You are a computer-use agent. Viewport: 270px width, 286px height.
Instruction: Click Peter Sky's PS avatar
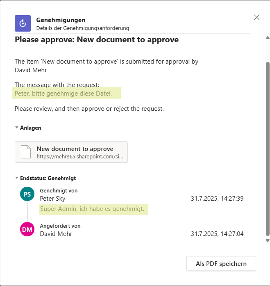27,194
